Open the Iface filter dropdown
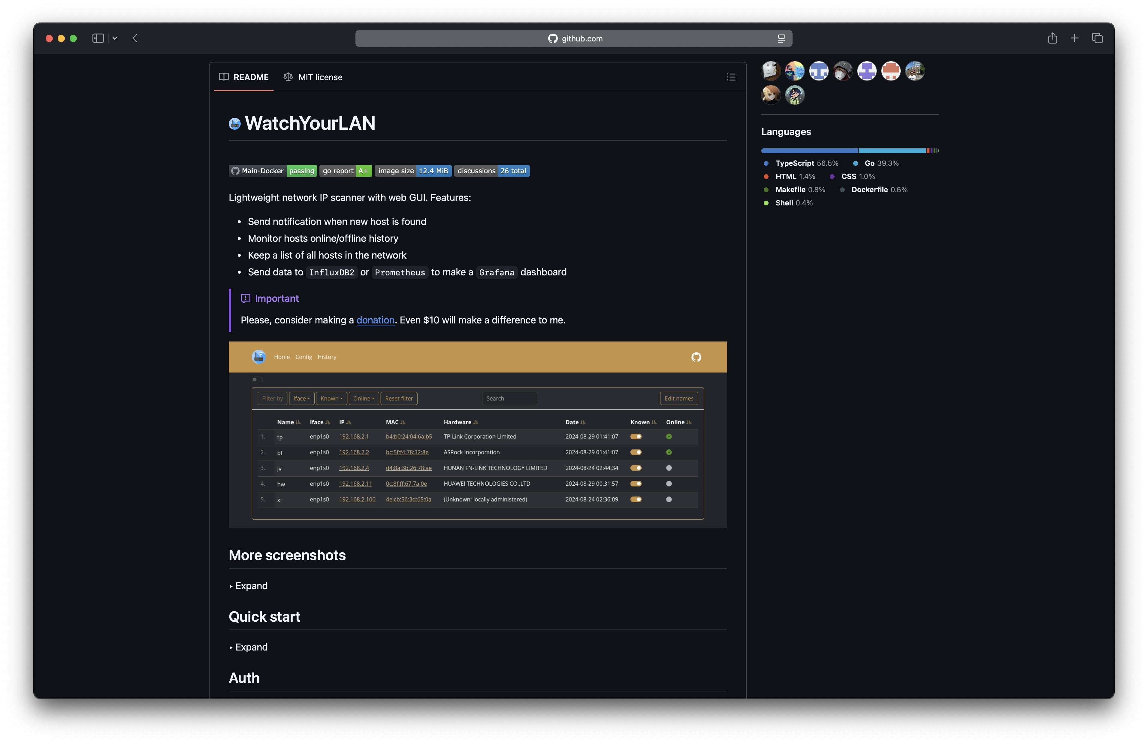 [301, 399]
